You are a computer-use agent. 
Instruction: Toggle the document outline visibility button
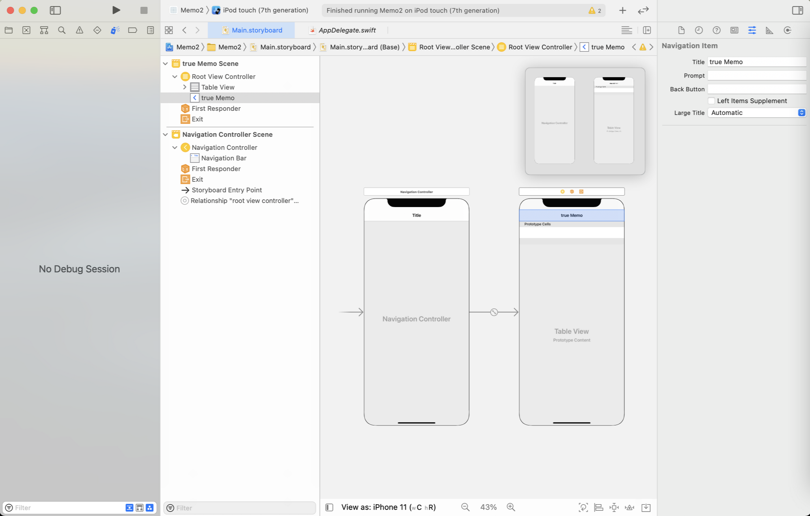coord(329,507)
